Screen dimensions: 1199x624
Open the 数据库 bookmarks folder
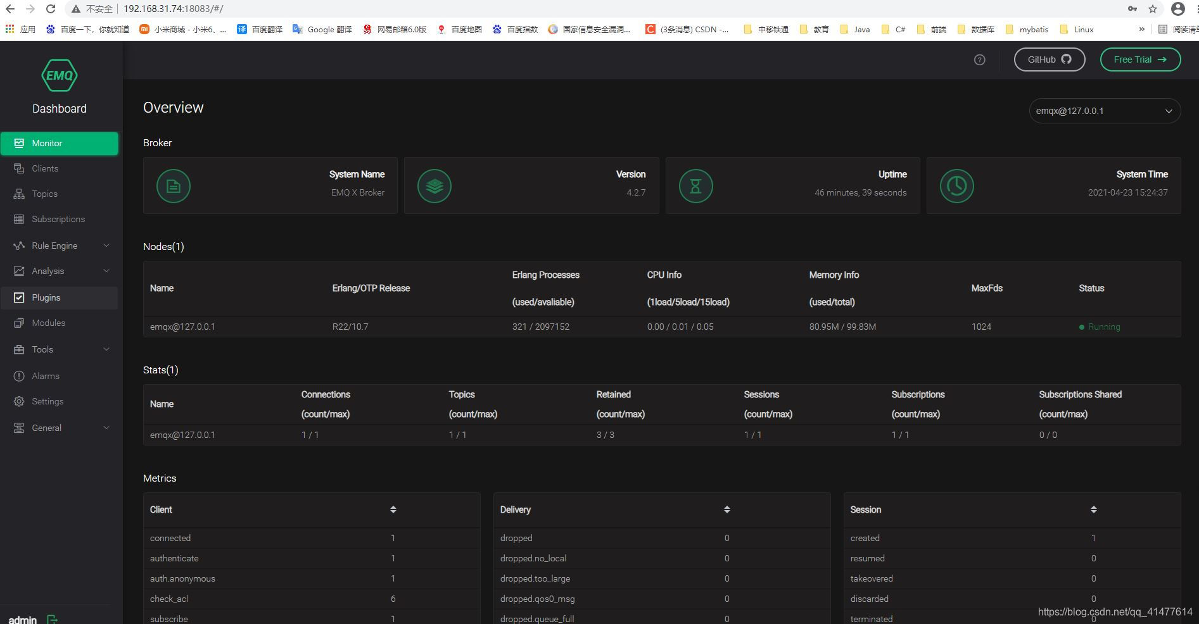pos(976,29)
